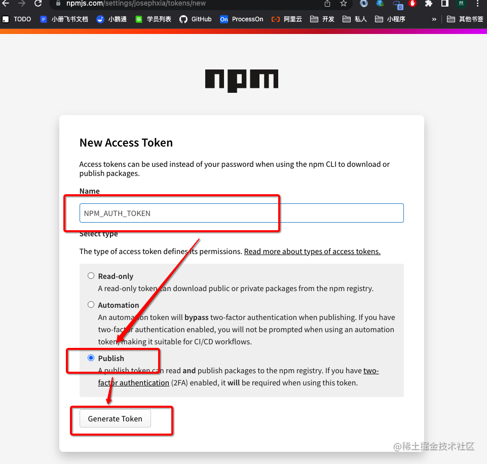Select the Publish token type
Viewport: 487px width, 464px height.
91,358
